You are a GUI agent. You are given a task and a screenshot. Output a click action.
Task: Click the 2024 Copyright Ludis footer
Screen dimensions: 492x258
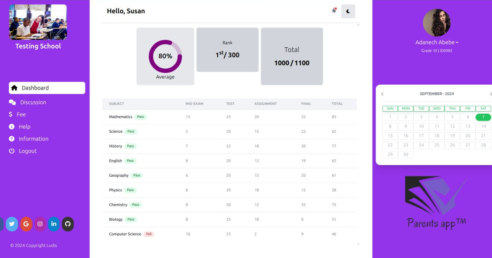[x=34, y=246]
